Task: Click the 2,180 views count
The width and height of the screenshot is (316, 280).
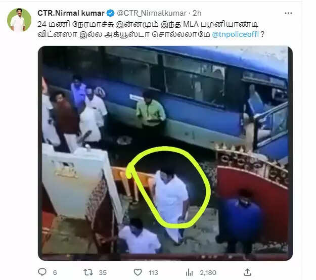Action: pos(208,273)
